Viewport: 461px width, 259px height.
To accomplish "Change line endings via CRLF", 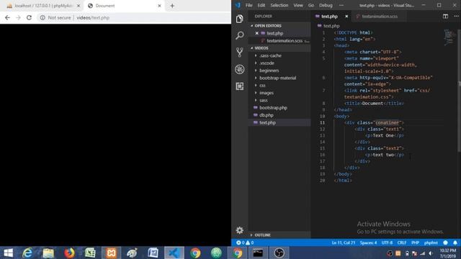I will pos(402,243).
